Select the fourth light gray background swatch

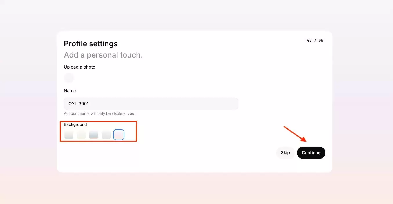pos(106,135)
